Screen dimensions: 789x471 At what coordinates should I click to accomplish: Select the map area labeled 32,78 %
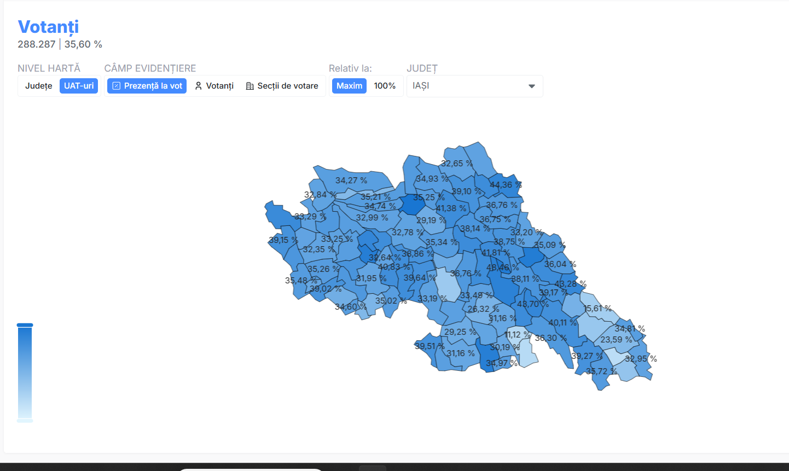tap(408, 232)
